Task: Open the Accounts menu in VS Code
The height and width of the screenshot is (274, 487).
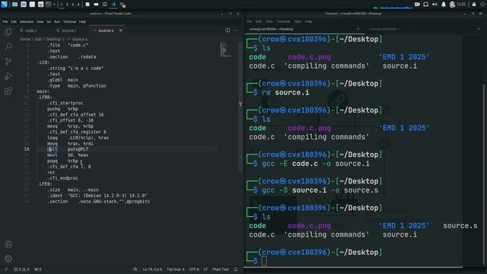Action: click(x=8, y=244)
